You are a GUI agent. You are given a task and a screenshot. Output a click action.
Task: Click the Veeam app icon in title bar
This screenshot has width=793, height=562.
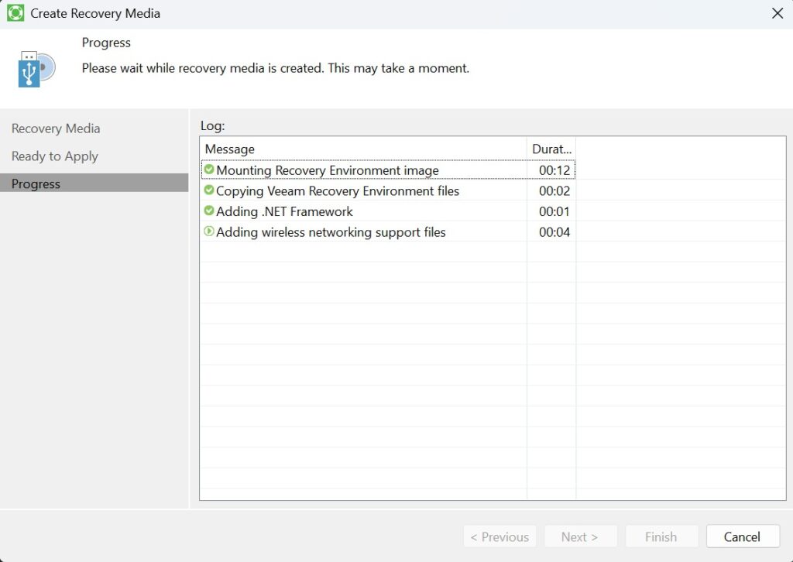15,13
